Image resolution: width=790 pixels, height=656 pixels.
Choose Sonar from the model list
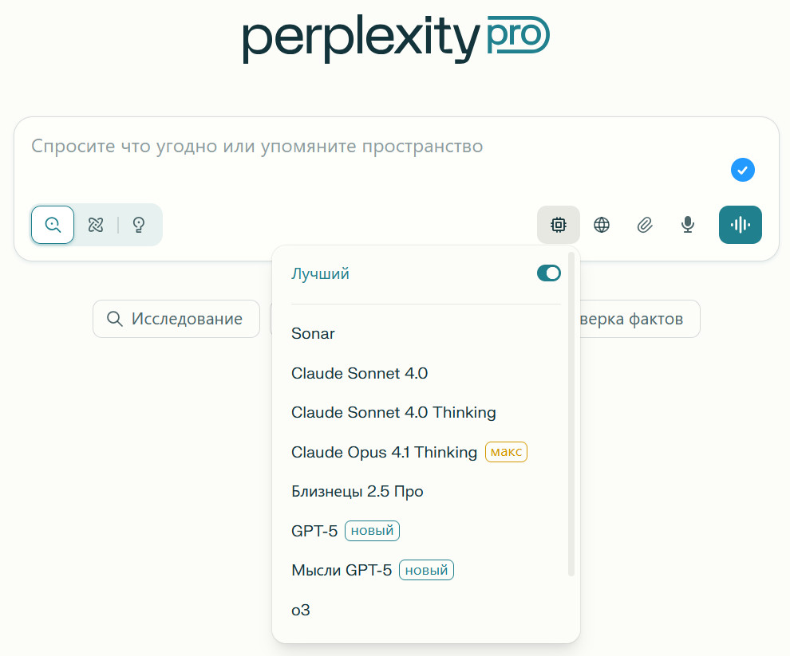pyautogui.click(x=314, y=334)
